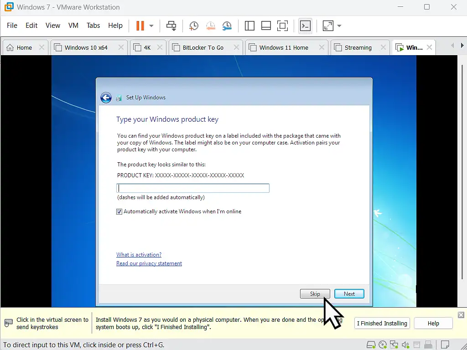The width and height of the screenshot is (467, 350).
Task: Suspend the virtual machine
Action: [140, 26]
